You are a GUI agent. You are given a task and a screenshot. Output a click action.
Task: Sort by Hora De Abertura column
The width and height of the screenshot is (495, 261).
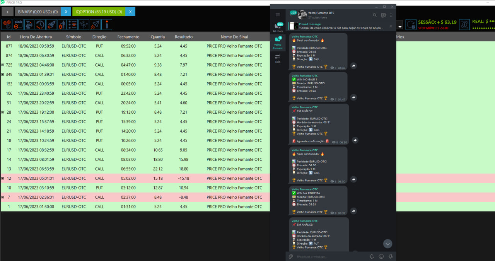(37, 37)
